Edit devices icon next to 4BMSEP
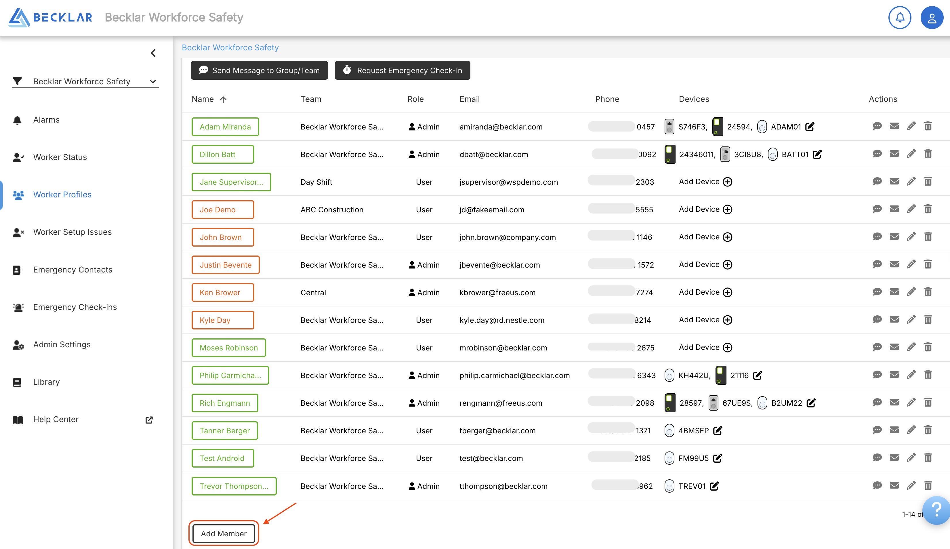The height and width of the screenshot is (549, 950). [718, 431]
